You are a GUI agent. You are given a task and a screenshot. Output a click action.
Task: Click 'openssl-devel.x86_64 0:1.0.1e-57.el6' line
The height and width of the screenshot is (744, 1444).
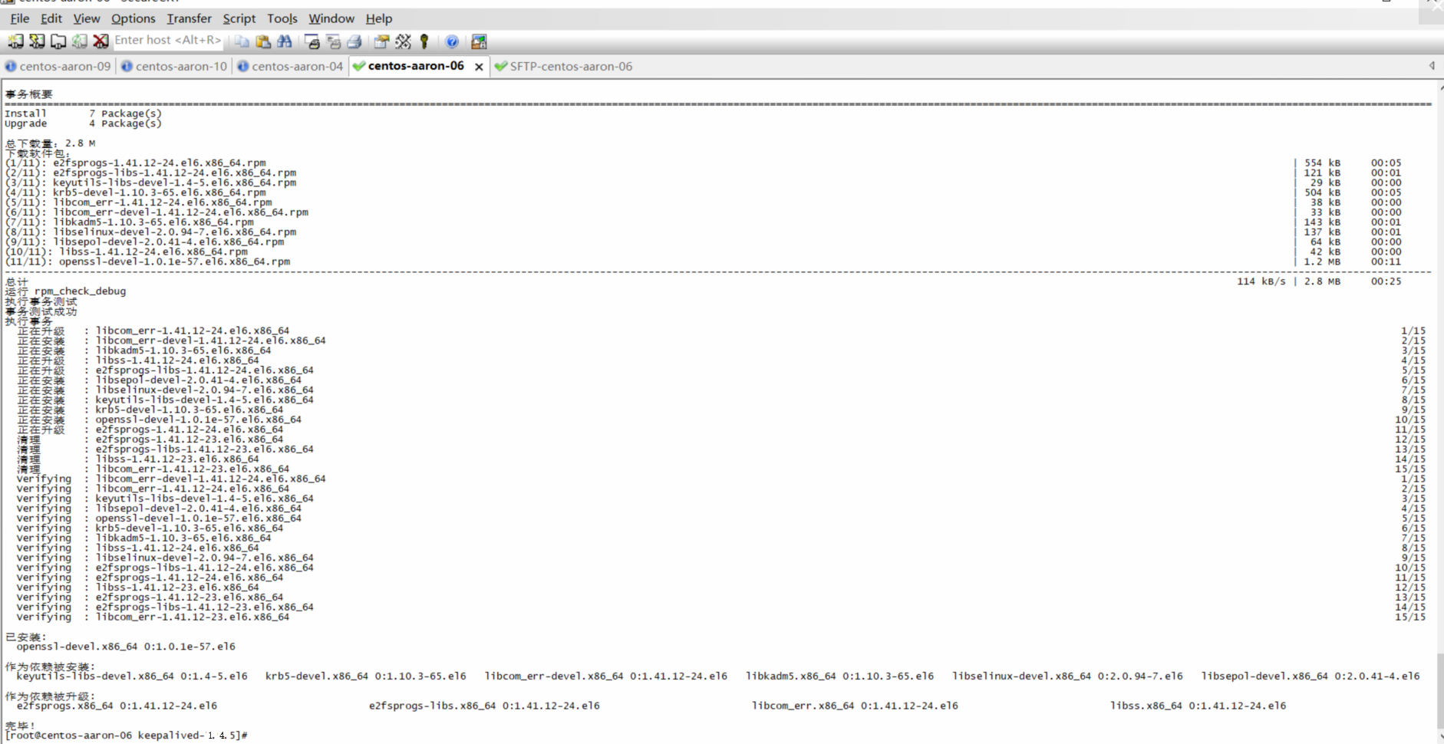pyautogui.click(x=126, y=647)
